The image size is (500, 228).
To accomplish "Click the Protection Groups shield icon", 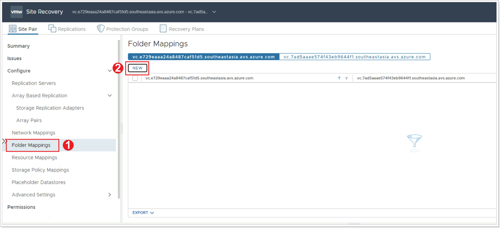I will pyautogui.click(x=101, y=29).
